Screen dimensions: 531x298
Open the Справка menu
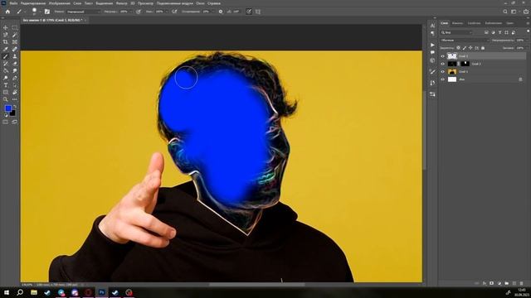coord(214,3)
